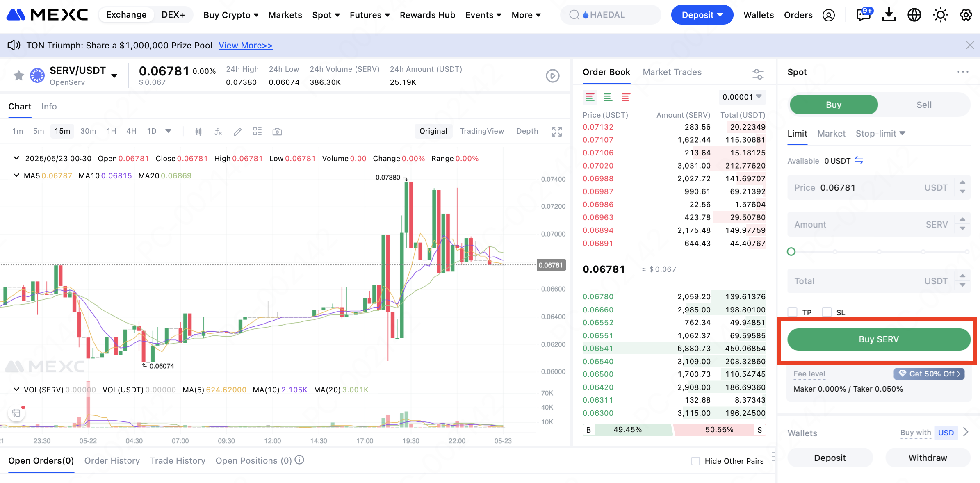Click the Buy SERV button
The image size is (980, 483).
click(x=878, y=339)
